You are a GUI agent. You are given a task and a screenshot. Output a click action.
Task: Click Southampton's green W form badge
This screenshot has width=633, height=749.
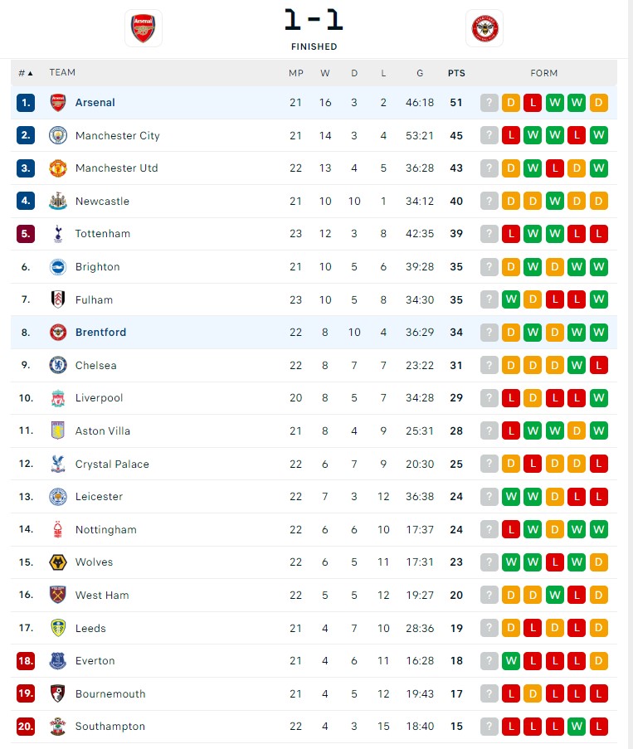pyautogui.click(x=577, y=727)
